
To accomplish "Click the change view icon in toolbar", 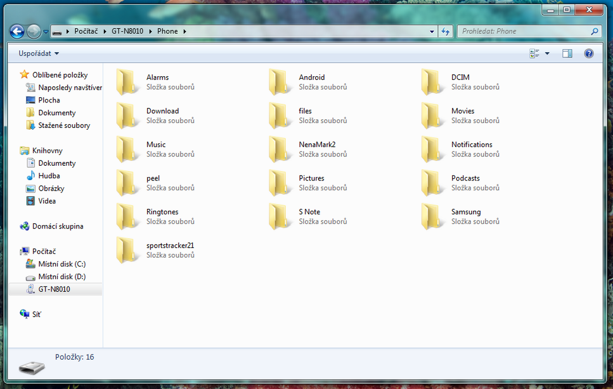I will click(534, 54).
